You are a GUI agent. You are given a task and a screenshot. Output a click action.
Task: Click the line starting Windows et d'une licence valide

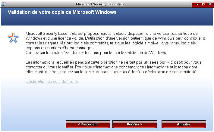tap(115, 38)
